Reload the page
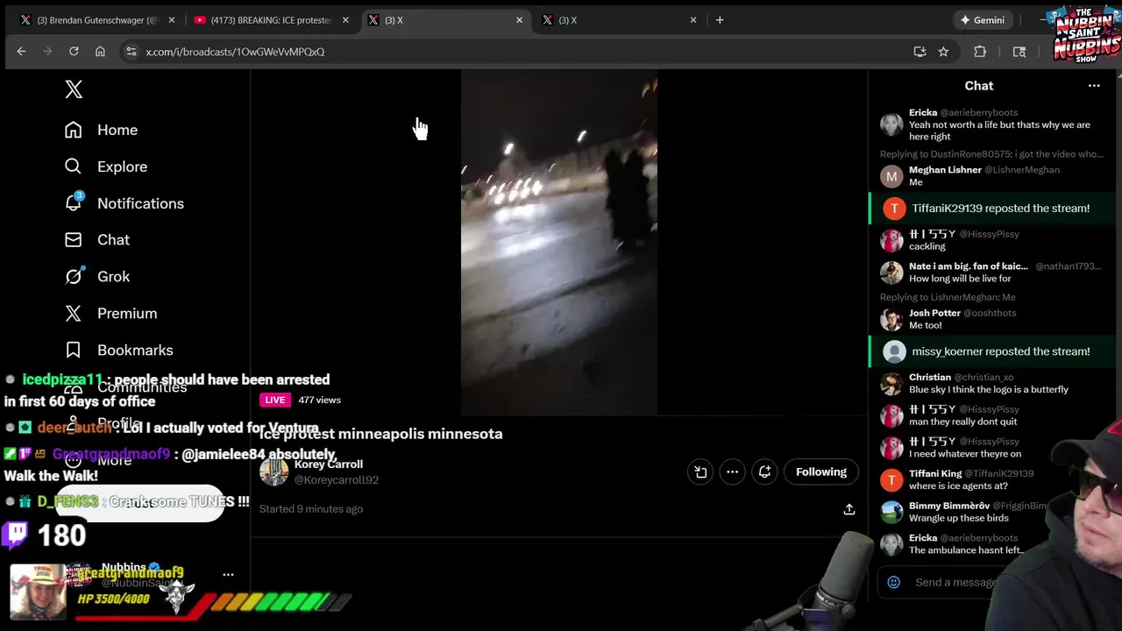This screenshot has width=1122, height=631. click(x=74, y=52)
